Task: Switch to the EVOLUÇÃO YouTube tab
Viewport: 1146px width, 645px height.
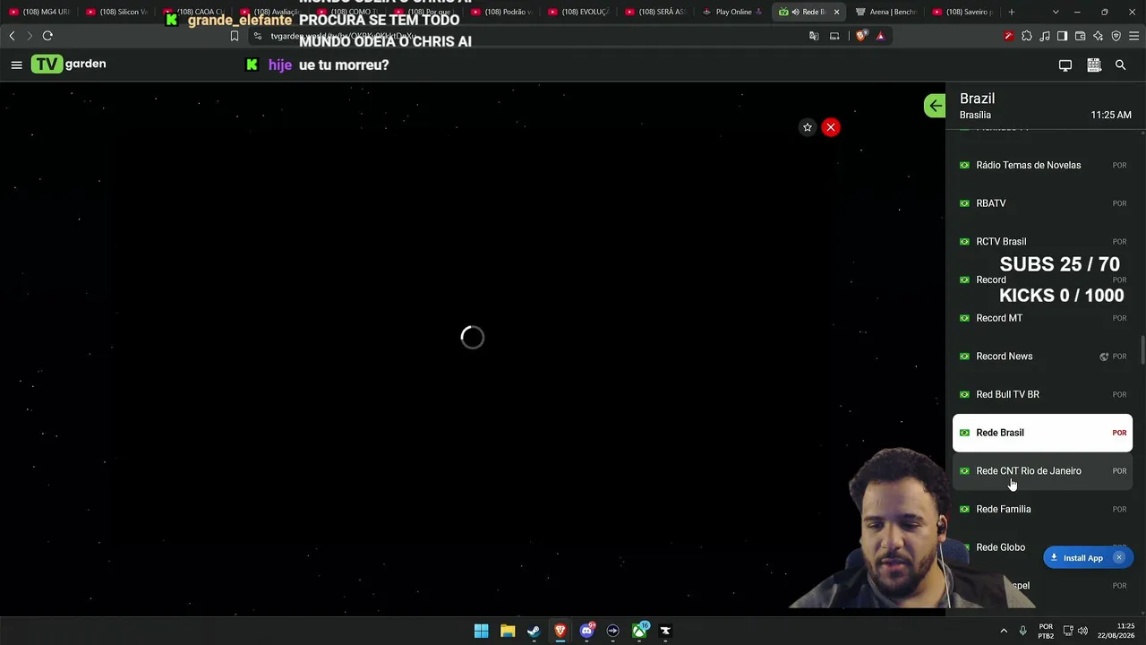Action: point(579,12)
